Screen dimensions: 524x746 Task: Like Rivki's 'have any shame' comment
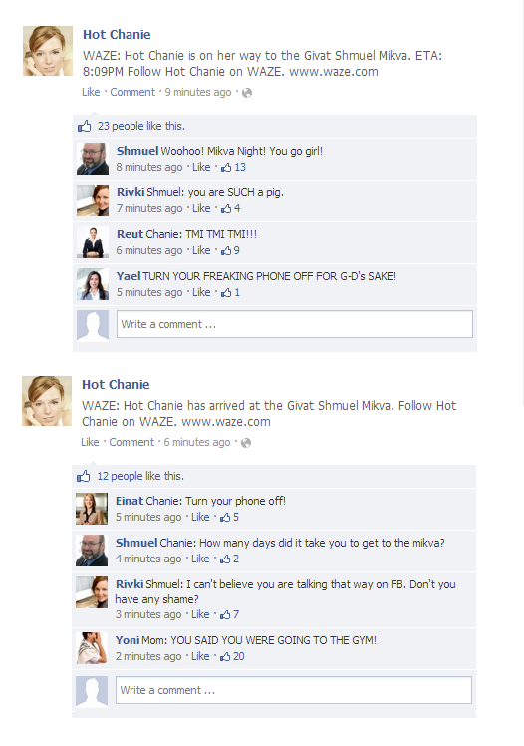pos(200,614)
